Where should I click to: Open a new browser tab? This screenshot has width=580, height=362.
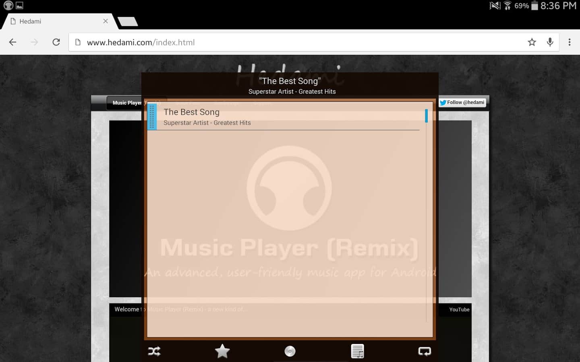[x=128, y=21]
